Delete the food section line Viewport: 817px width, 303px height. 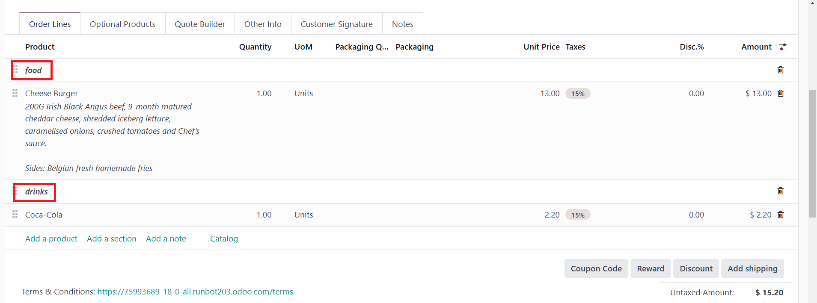point(781,70)
